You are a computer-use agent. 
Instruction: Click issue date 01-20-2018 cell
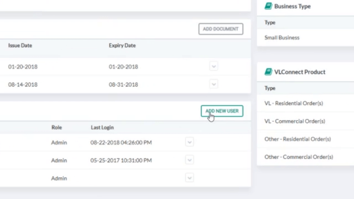[23, 67]
